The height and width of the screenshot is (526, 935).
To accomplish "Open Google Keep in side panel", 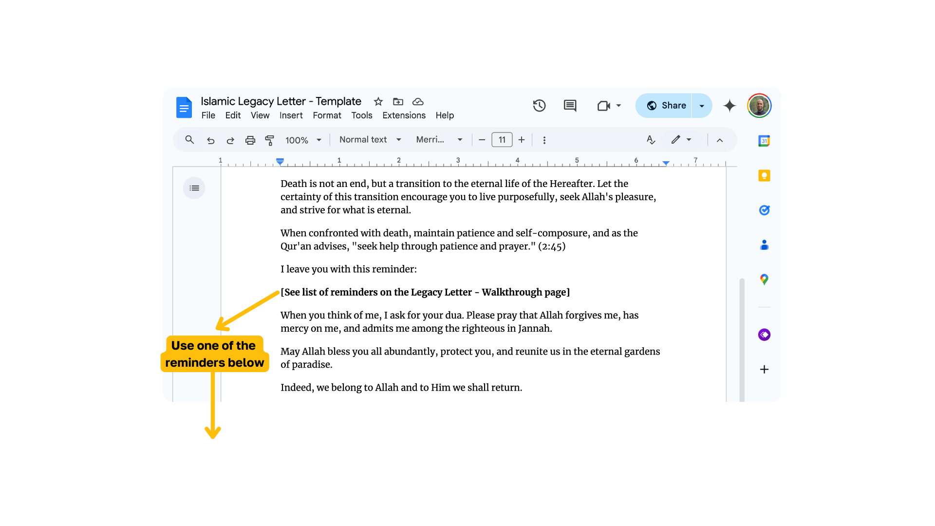I will pyautogui.click(x=764, y=176).
